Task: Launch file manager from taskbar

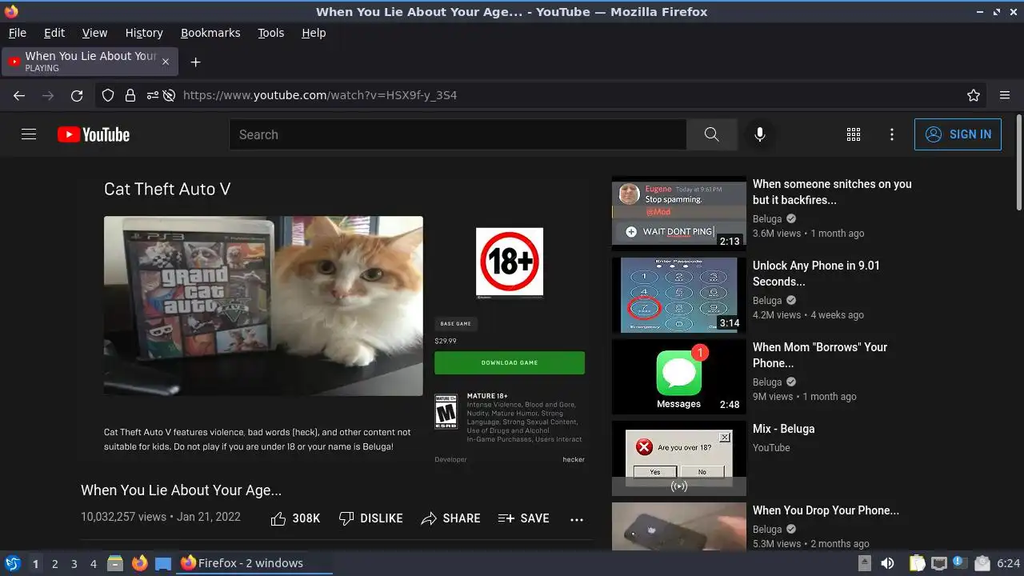Action: 115,563
